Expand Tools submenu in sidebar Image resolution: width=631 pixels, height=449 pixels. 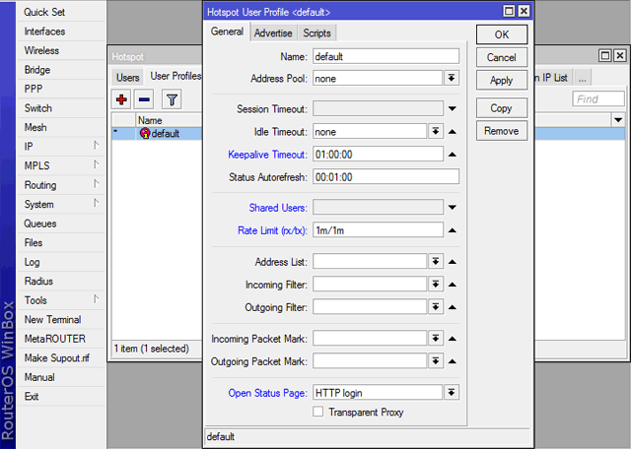pos(61,300)
